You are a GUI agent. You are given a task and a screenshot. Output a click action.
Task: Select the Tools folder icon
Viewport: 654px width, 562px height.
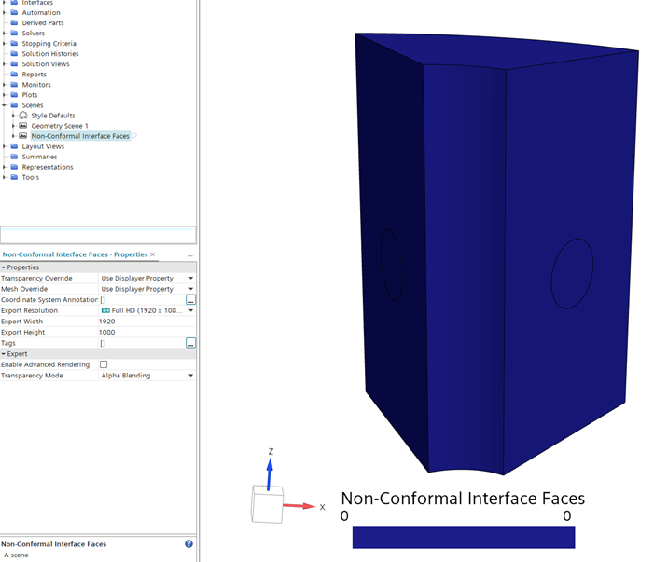pos(14,177)
